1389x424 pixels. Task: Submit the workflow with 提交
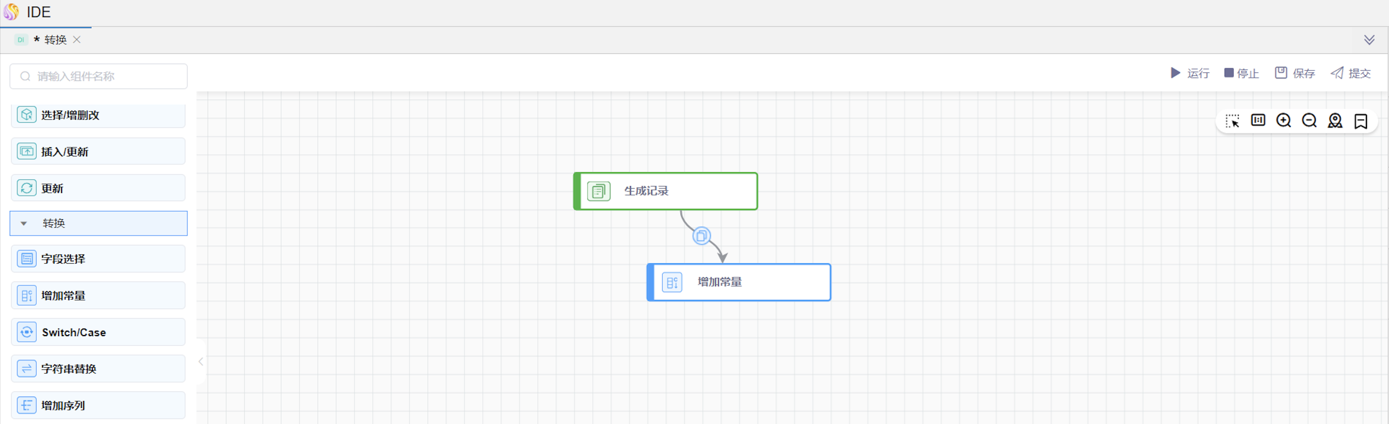1350,73
